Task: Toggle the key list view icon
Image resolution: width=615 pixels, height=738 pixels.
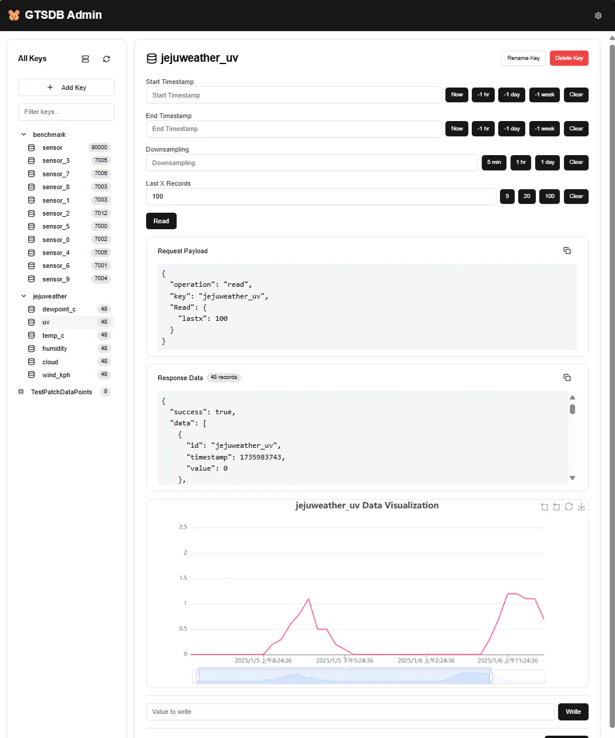Action: coord(85,59)
